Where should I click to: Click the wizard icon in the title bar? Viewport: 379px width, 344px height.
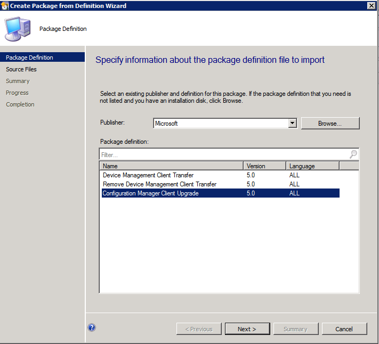[x=5, y=5]
